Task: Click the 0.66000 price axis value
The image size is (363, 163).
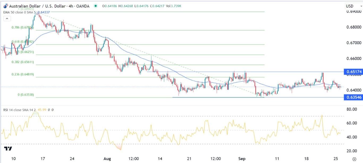Action: (x=354, y=59)
